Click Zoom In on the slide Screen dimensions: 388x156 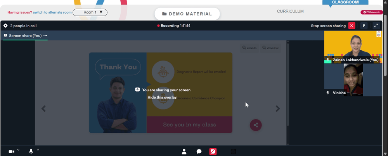pos(249,48)
